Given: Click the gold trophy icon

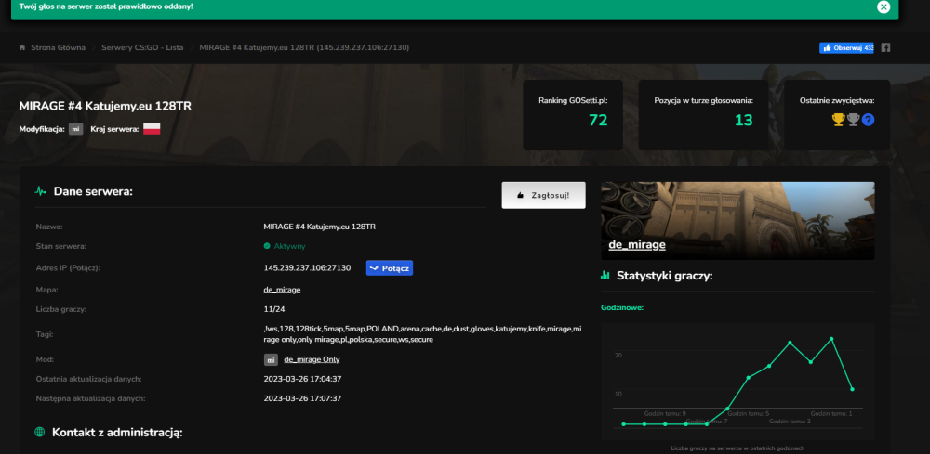Looking at the screenshot, I should pos(838,120).
